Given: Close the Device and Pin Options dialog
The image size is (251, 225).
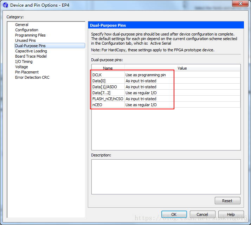Looking at the screenshot, I should click(240, 4).
